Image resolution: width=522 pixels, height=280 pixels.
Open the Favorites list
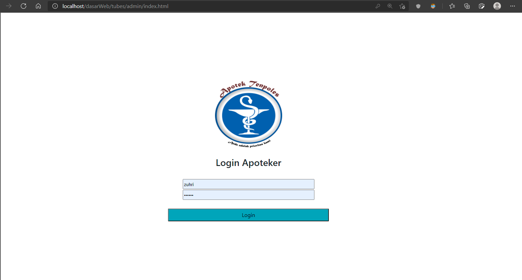click(452, 6)
